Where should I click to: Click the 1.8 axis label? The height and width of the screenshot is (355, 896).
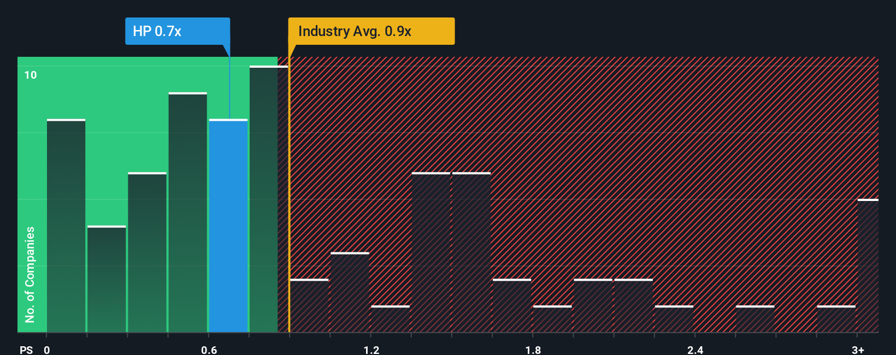click(x=533, y=350)
